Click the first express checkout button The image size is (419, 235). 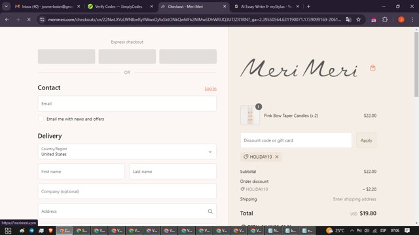point(67,56)
